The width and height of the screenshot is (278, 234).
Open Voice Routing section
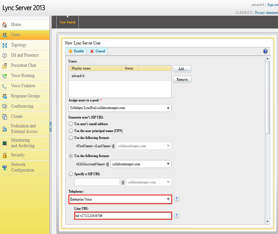(x=25, y=76)
